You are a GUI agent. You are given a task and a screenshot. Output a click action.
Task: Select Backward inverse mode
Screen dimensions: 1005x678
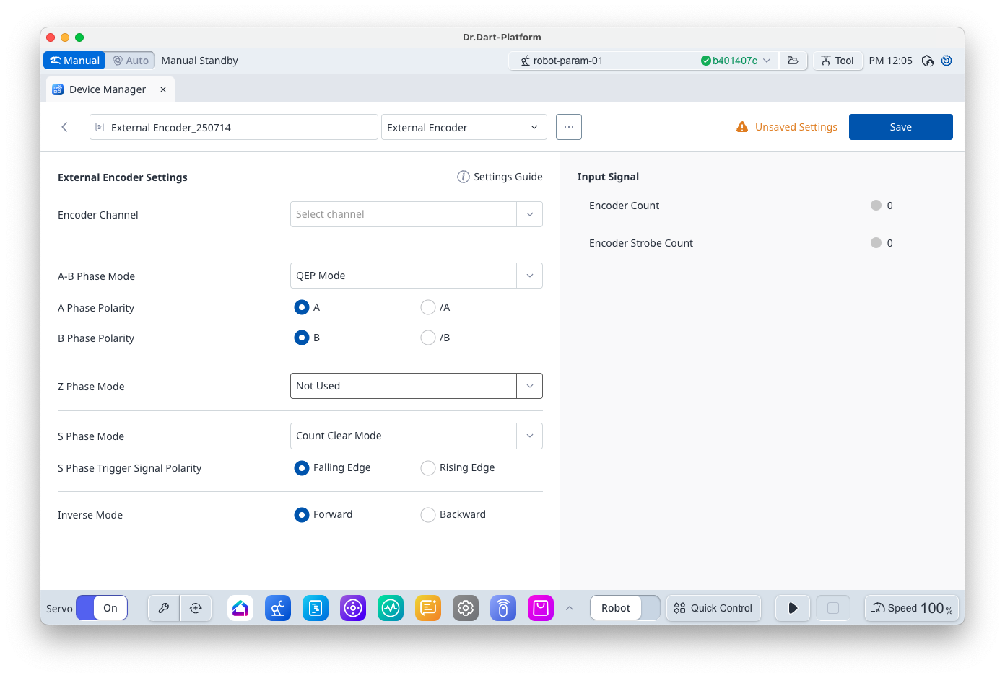(x=428, y=514)
